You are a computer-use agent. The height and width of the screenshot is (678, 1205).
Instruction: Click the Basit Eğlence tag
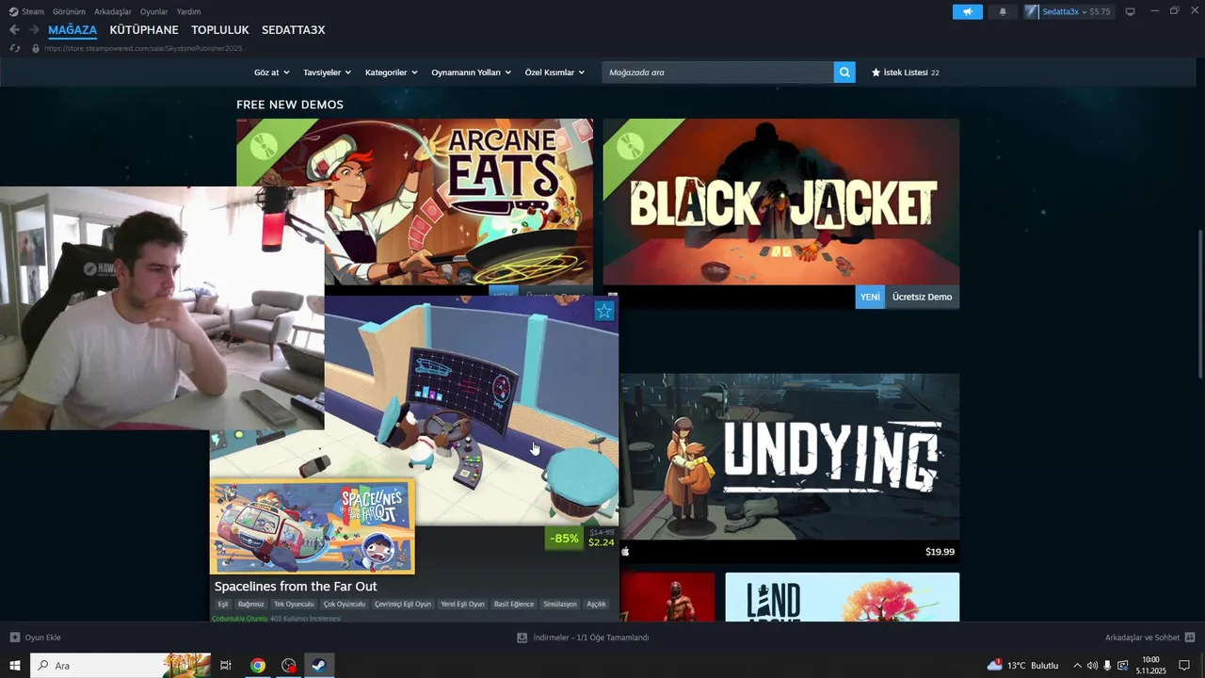[514, 605]
